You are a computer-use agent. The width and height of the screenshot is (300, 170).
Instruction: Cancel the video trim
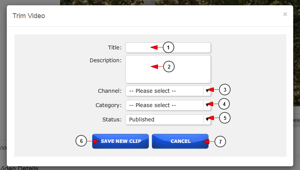pyautogui.click(x=180, y=141)
